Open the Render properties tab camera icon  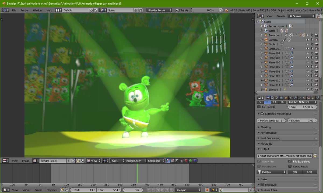(x=268, y=98)
